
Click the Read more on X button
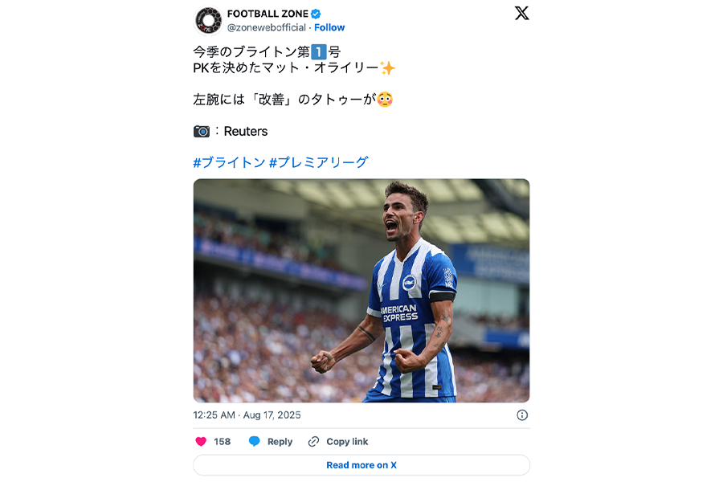click(x=361, y=465)
